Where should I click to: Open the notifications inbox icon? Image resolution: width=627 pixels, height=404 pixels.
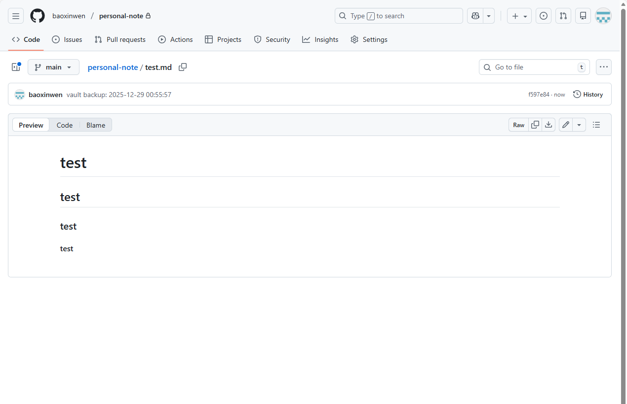click(583, 16)
